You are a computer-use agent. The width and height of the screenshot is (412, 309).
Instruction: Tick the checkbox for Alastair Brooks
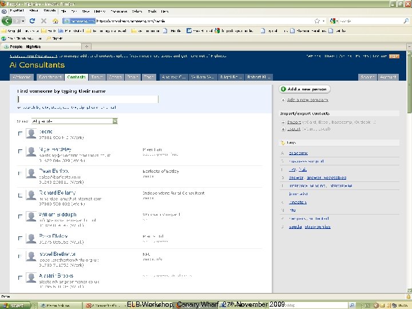20,278
